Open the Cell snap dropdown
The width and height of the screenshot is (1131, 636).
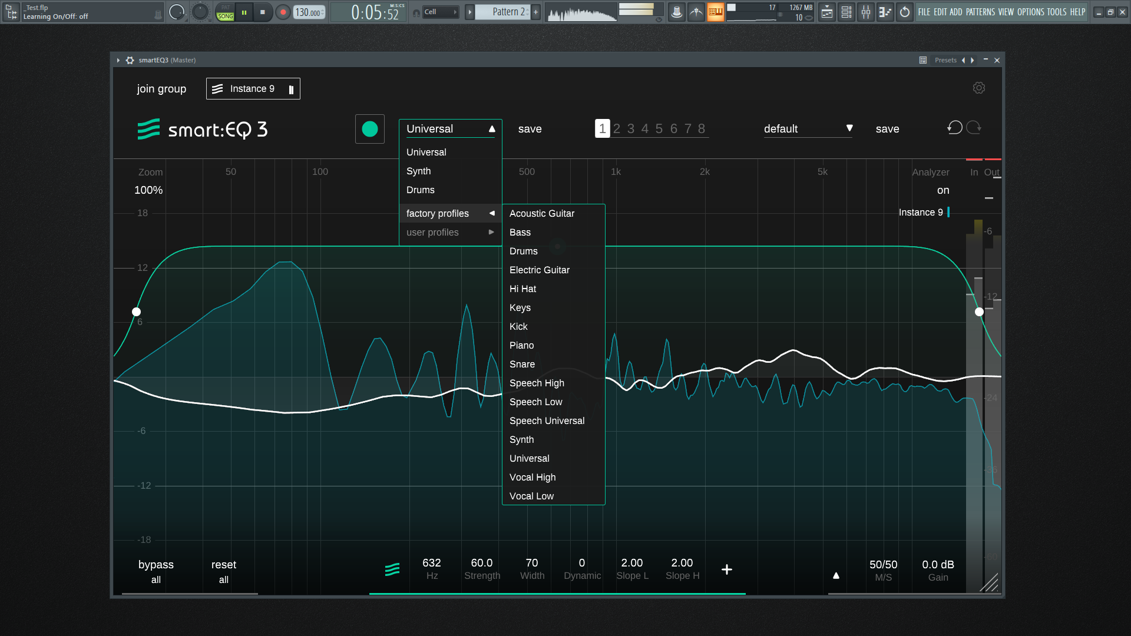point(441,12)
